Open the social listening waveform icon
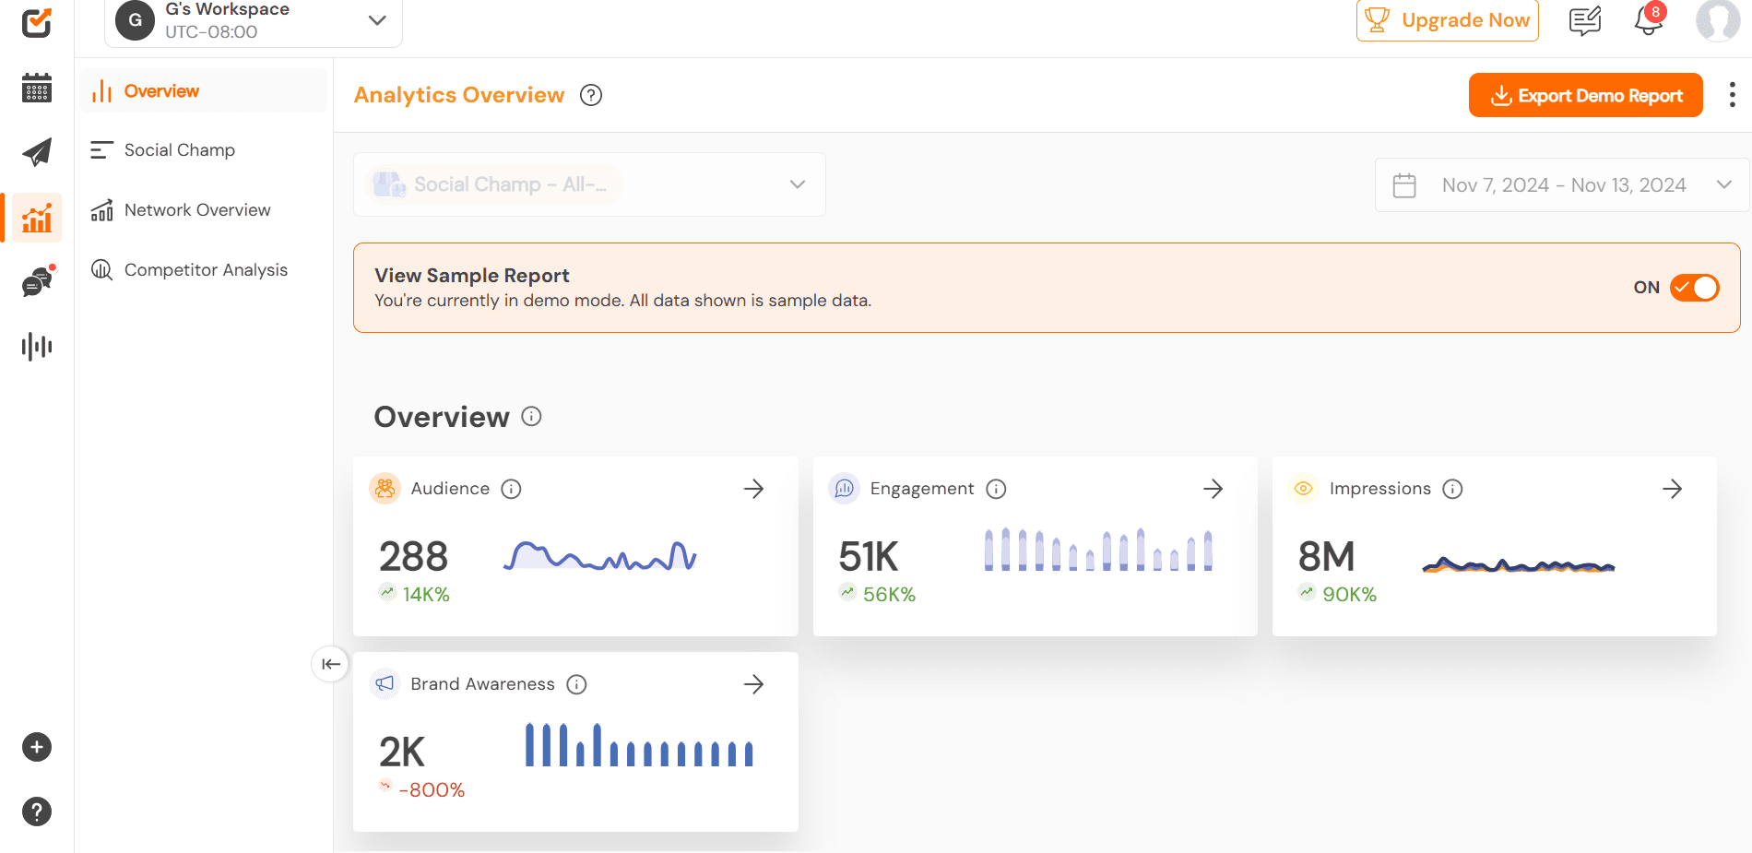The image size is (1752, 853). [x=37, y=347]
